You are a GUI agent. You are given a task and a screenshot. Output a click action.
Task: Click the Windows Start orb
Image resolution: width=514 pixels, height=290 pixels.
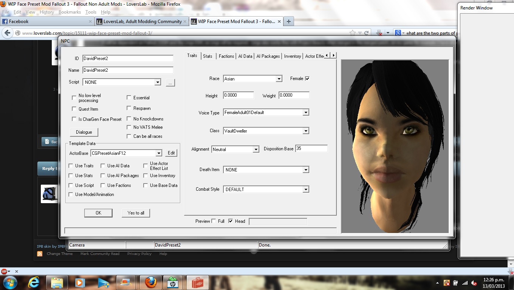[10, 282]
